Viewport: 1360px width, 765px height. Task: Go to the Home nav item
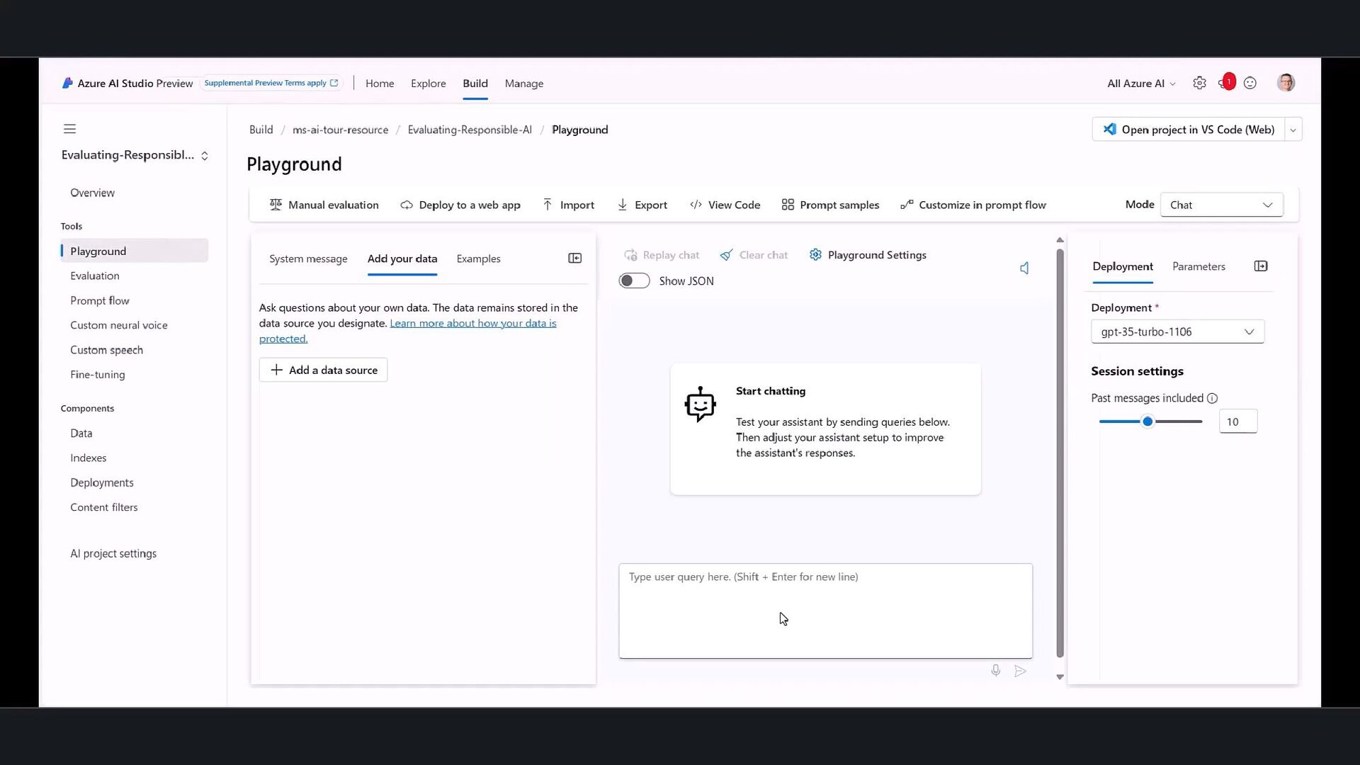pos(380,84)
